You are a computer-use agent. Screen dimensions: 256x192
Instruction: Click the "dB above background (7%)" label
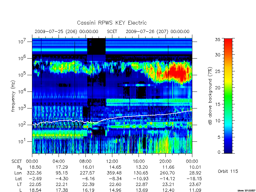pos(210,96)
